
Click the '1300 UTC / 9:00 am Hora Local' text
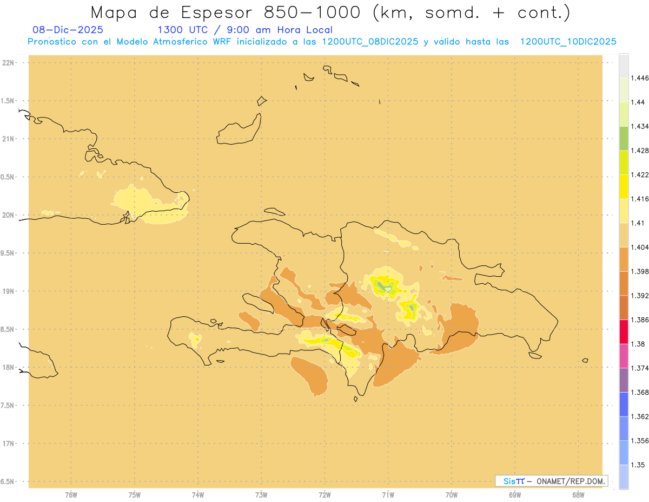pyautogui.click(x=244, y=30)
